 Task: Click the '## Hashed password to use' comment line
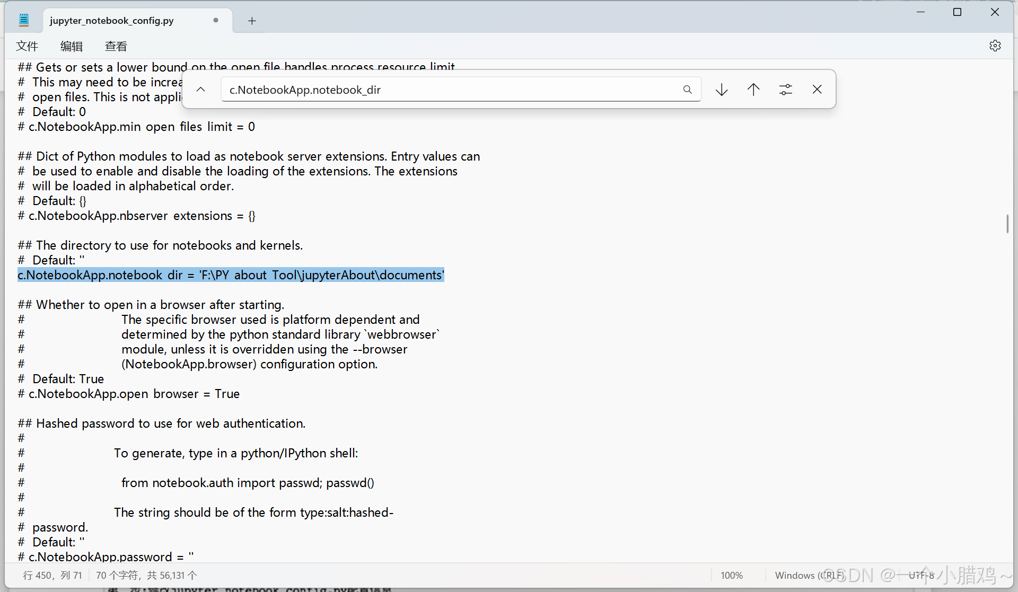162,423
